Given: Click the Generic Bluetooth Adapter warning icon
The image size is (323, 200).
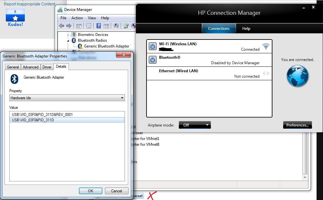Looking at the screenshot, I should point(80,46).
